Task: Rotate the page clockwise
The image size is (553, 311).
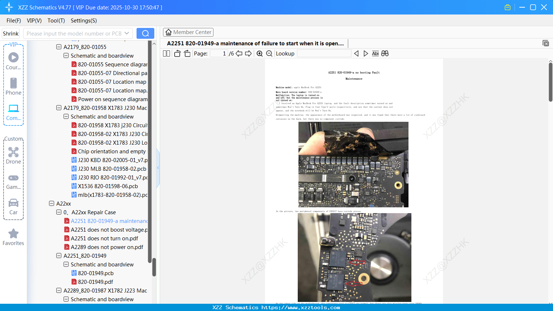Action: pyautogui.click(x=187, y=54)
